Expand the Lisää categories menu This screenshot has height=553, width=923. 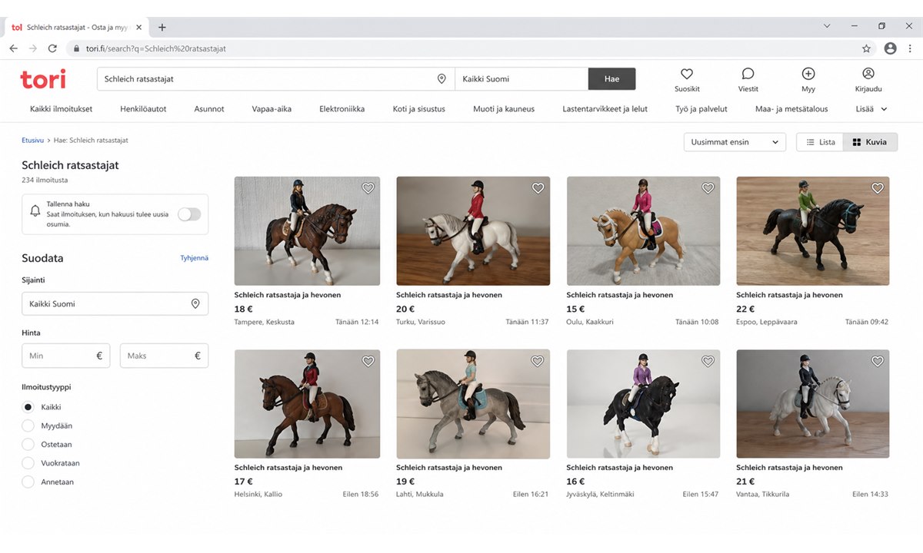pyautogui.click(x=871, y=109)
